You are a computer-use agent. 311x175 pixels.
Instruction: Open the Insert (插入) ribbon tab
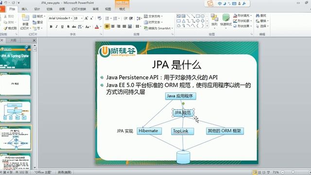tap(24, 9)
